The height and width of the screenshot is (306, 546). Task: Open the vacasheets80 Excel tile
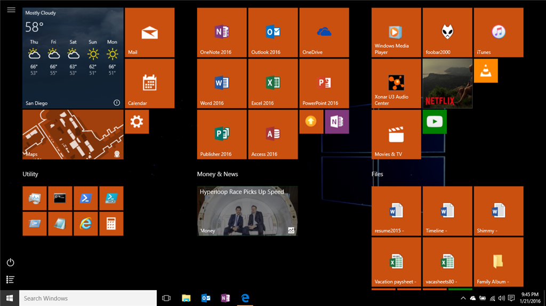(447, 262)
